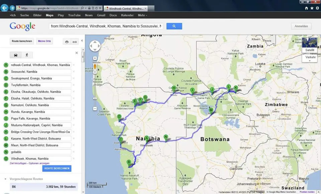
Task: Click the browser forward arrow button
Action: click(x=12, y=8)
